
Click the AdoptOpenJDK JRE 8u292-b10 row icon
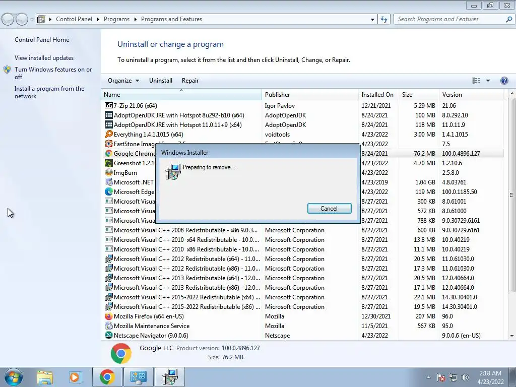point(109,115)
